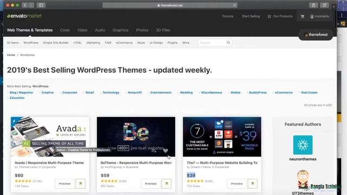
Task: Preview The7 theme
Action: point(237,184)
